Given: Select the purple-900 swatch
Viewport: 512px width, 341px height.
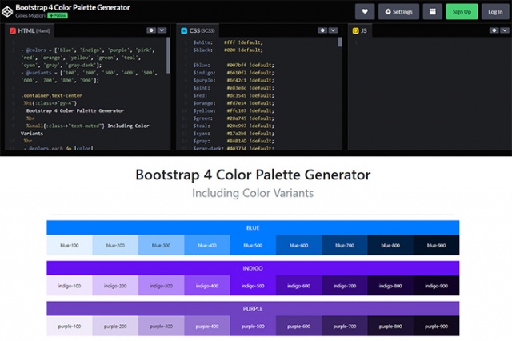Looking at the screenshot, I should coord(436,326).
